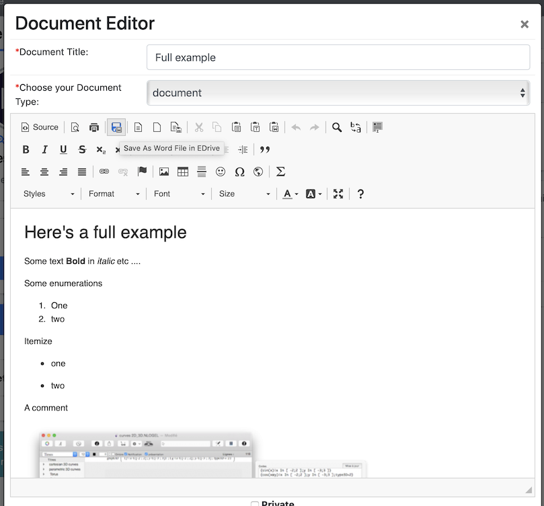Click the Document Title input field

pyautogui.click(x=338, y=57)
